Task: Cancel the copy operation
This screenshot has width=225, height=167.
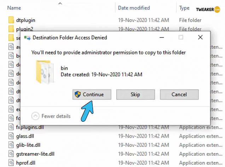Action: [179, 94]
